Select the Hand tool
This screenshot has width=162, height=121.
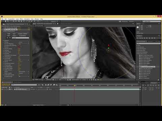5,21
